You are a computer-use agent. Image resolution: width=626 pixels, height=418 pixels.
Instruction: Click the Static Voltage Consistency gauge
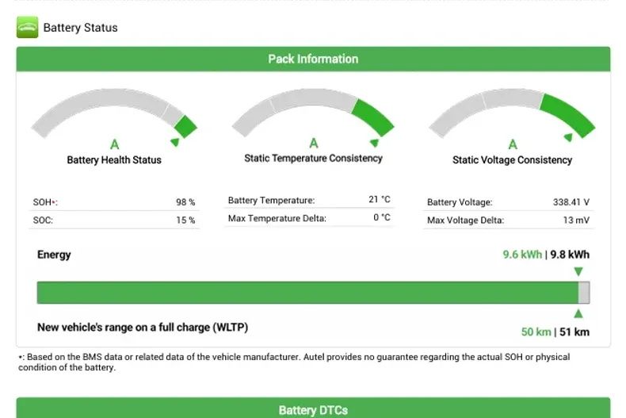point(512,113)
